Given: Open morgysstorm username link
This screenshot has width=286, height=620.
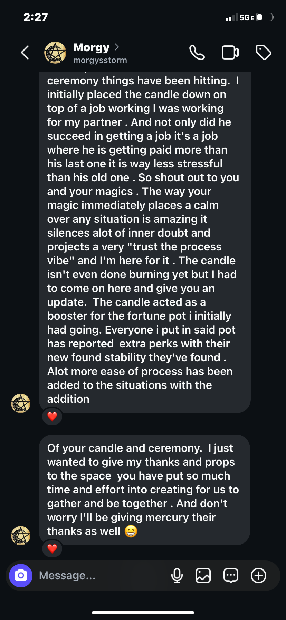Looking at the screenshot, I should [100, 60].
